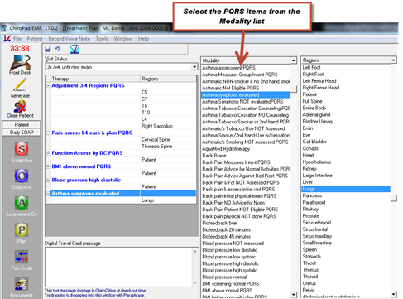
Task: Click Regions list scroll down arrow
Action: [393, 294]
